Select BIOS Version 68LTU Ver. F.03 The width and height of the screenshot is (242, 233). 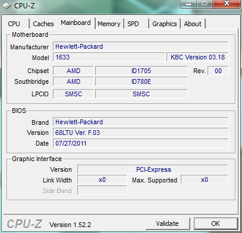pos(141,133)
